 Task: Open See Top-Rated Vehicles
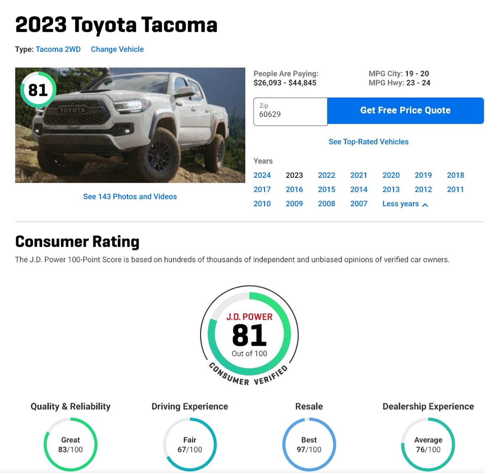coord(368,141)
